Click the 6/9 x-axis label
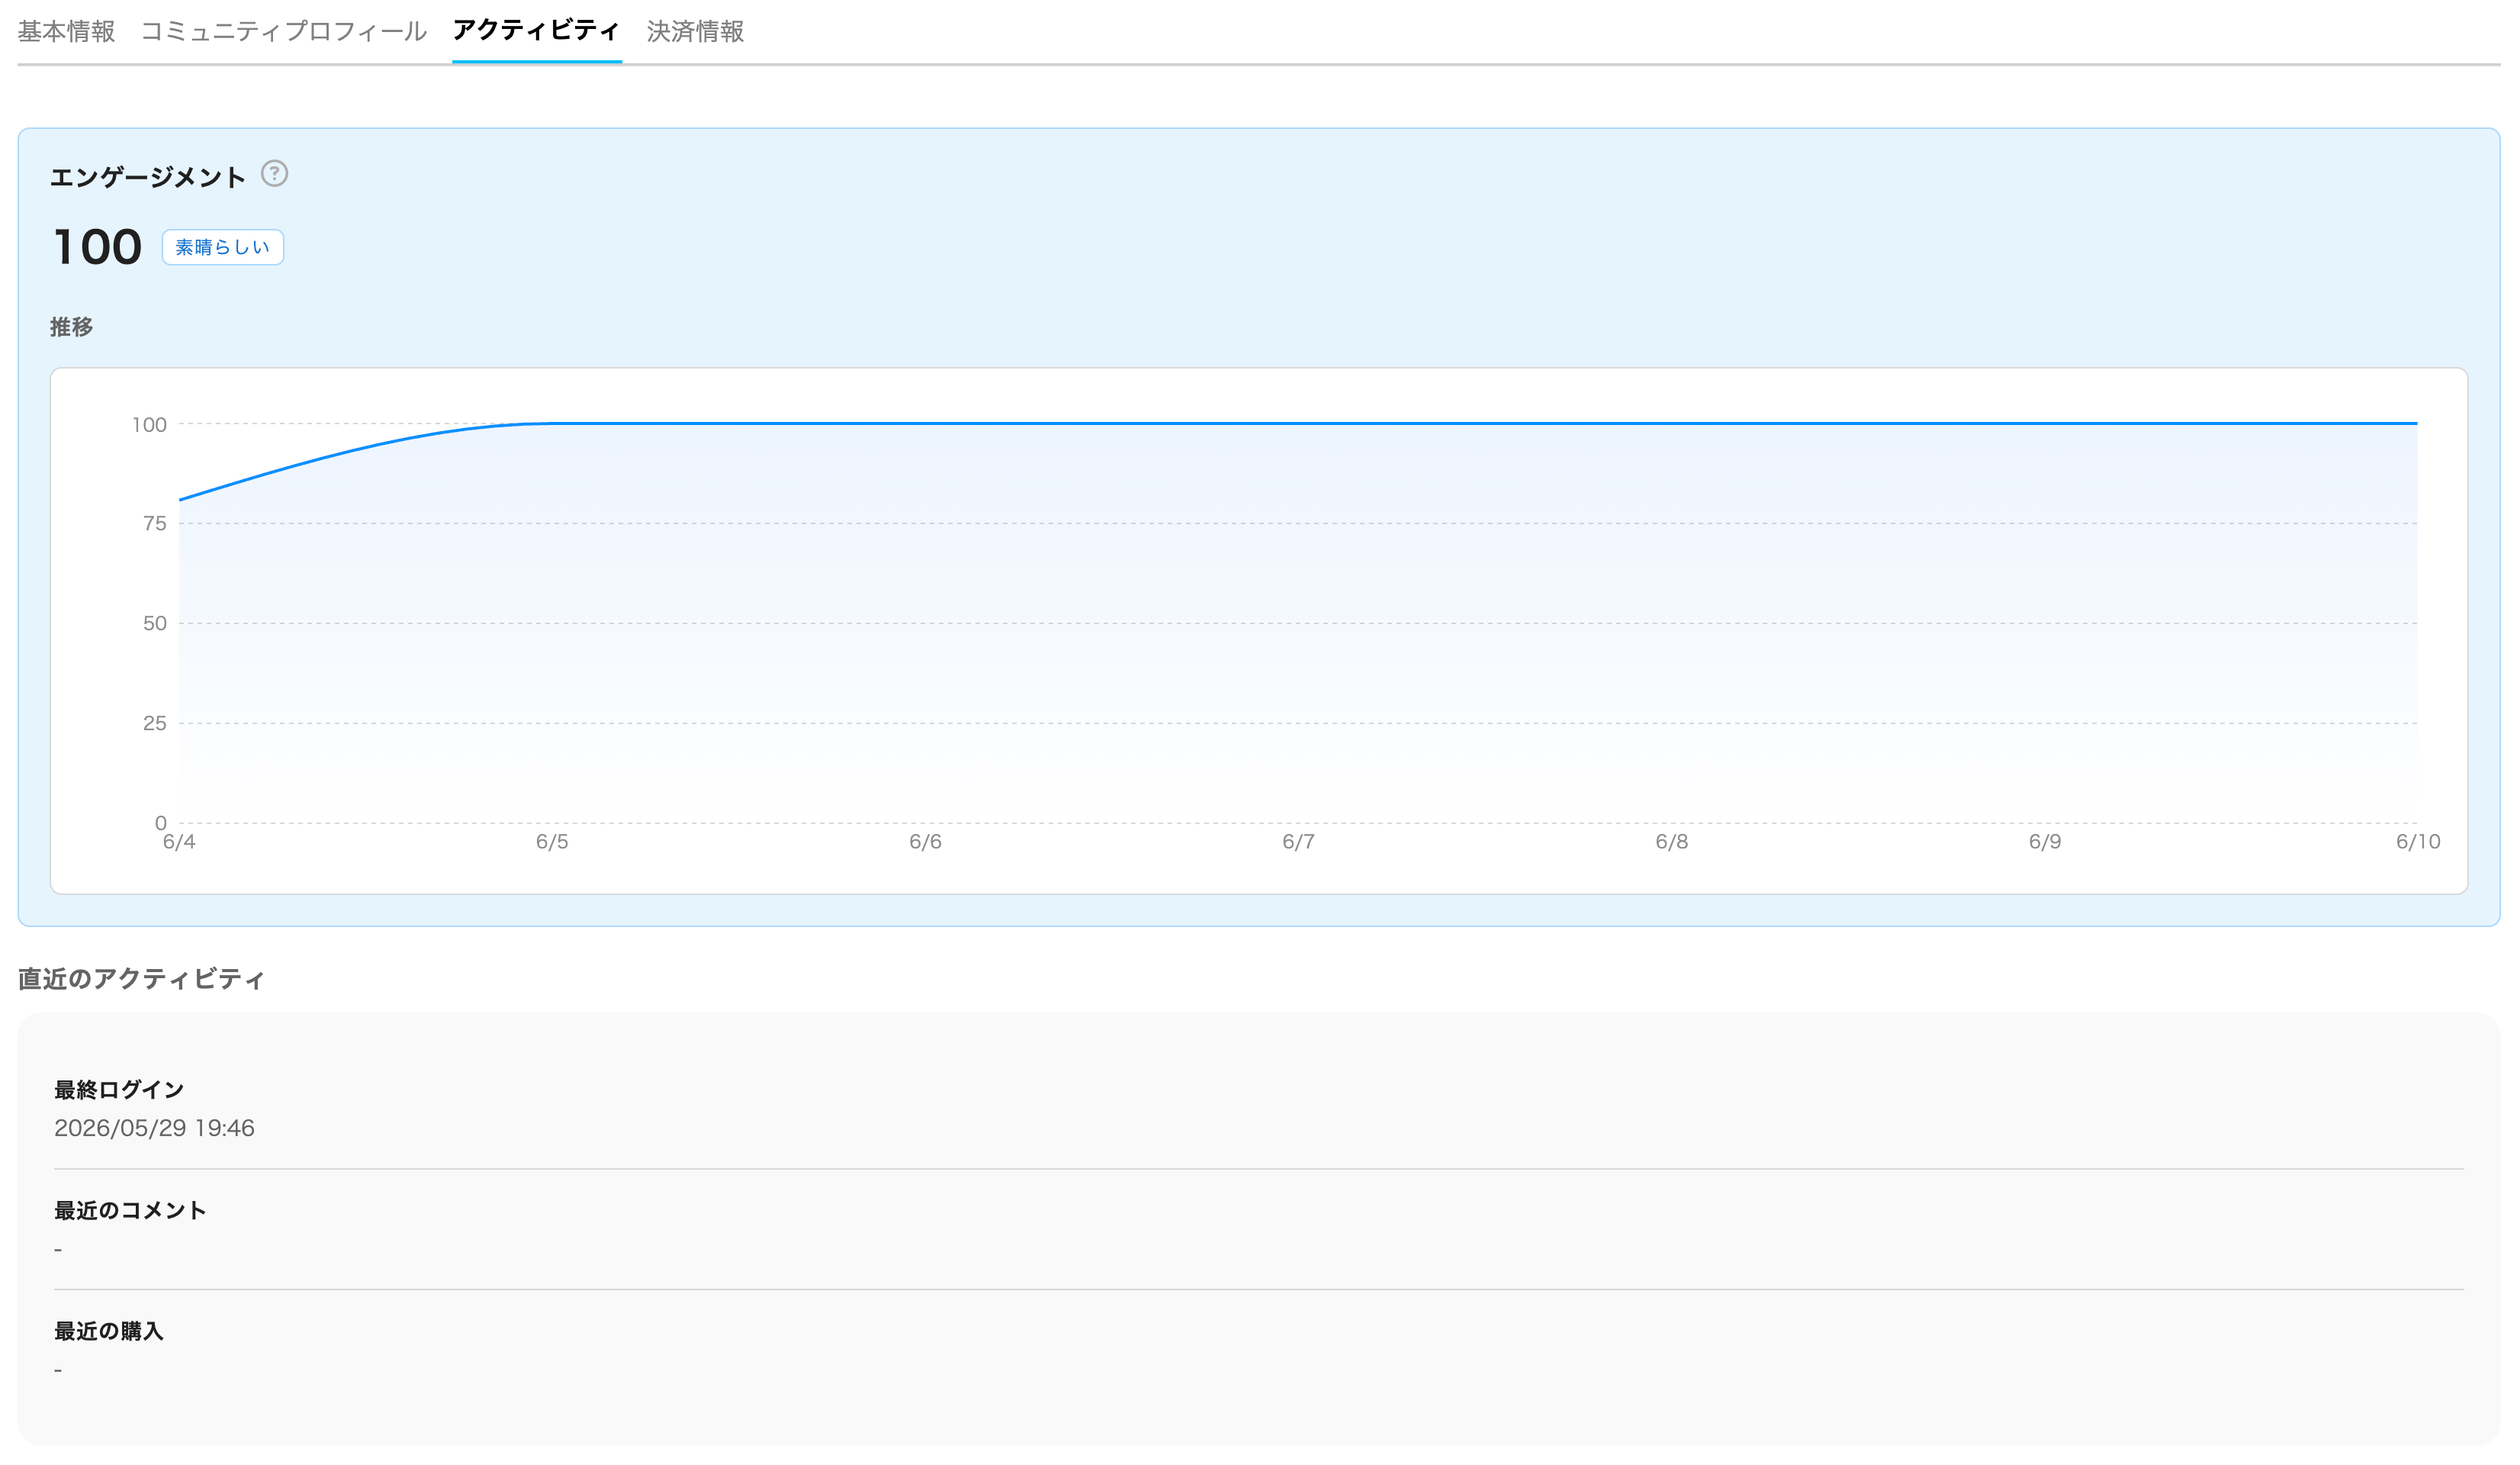The height and width of the screenshot is (1465, 2520). [x=2045, y=842]
